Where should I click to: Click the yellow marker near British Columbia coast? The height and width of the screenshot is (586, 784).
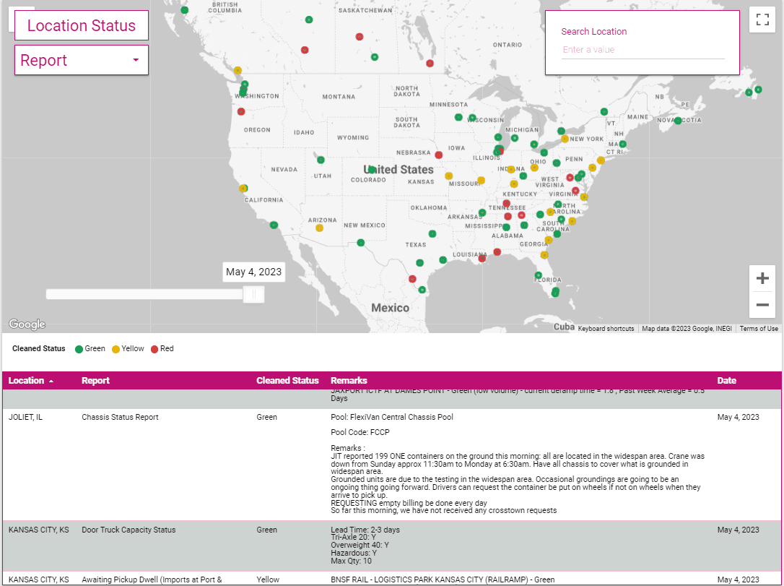point(238,71)
